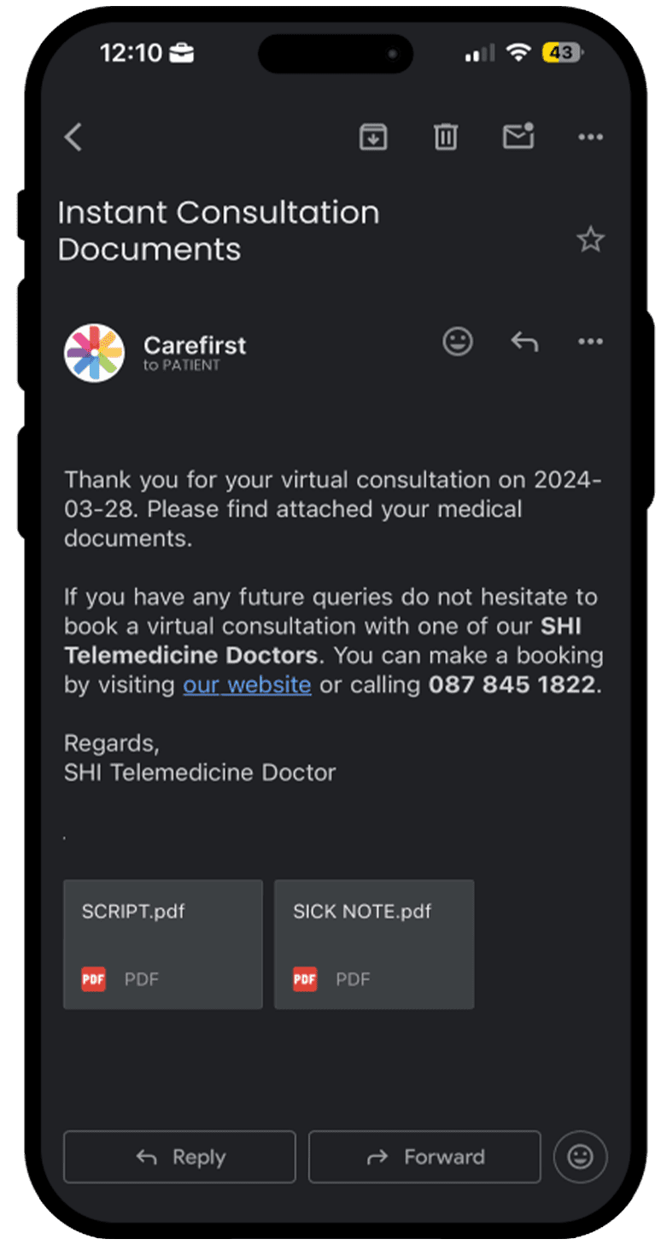Call the number 087 845 1822
The image size is (667, 1245).
pos(511,684)
